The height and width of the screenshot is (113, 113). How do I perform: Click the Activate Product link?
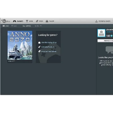click(46, 47)
